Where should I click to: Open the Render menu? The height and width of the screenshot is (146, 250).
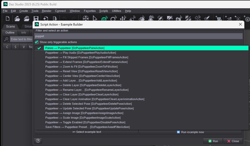point(47,11)
